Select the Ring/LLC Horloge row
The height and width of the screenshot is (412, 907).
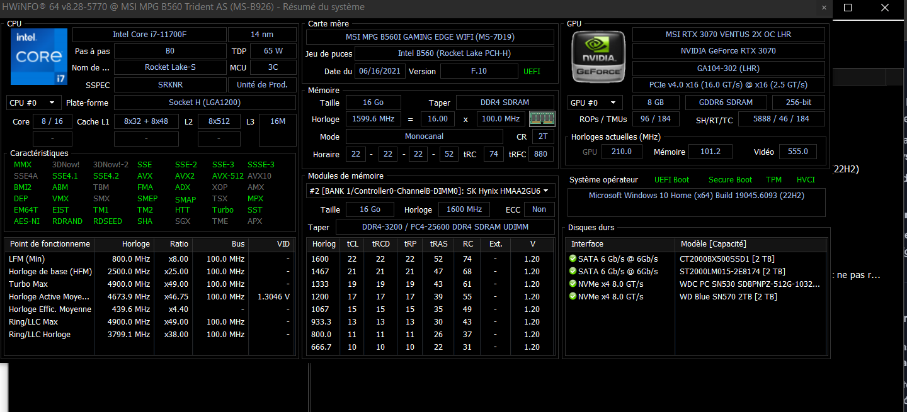point(149,335)
